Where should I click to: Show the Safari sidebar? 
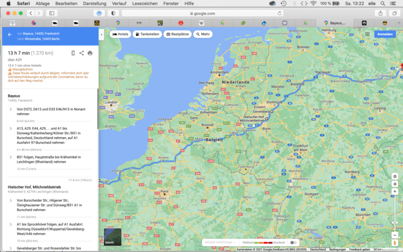coord(52,13)
